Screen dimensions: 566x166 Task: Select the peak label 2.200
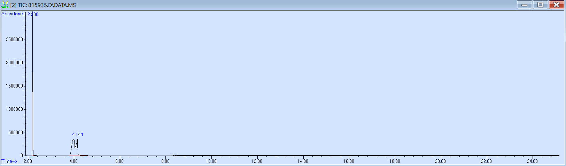click(33, 14)
